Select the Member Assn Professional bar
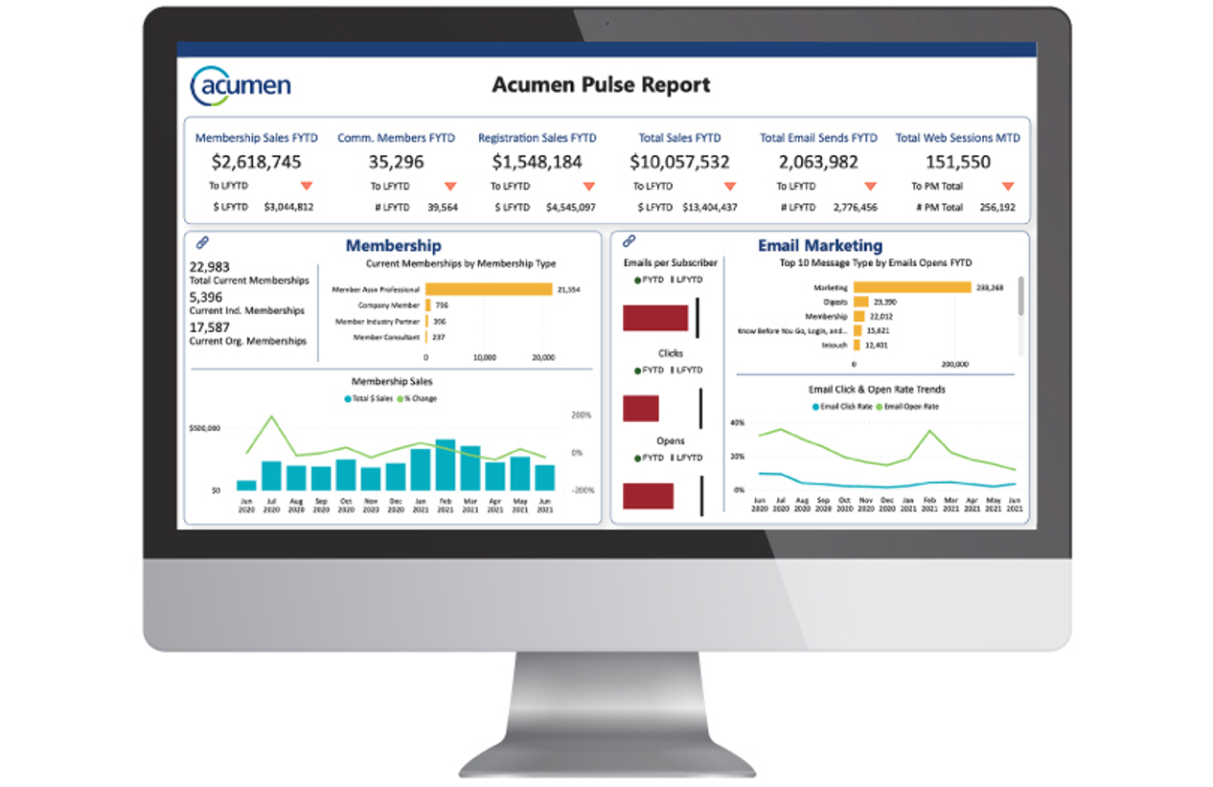The height and width of the screenshot is (787, 1213). click(489, 288)
